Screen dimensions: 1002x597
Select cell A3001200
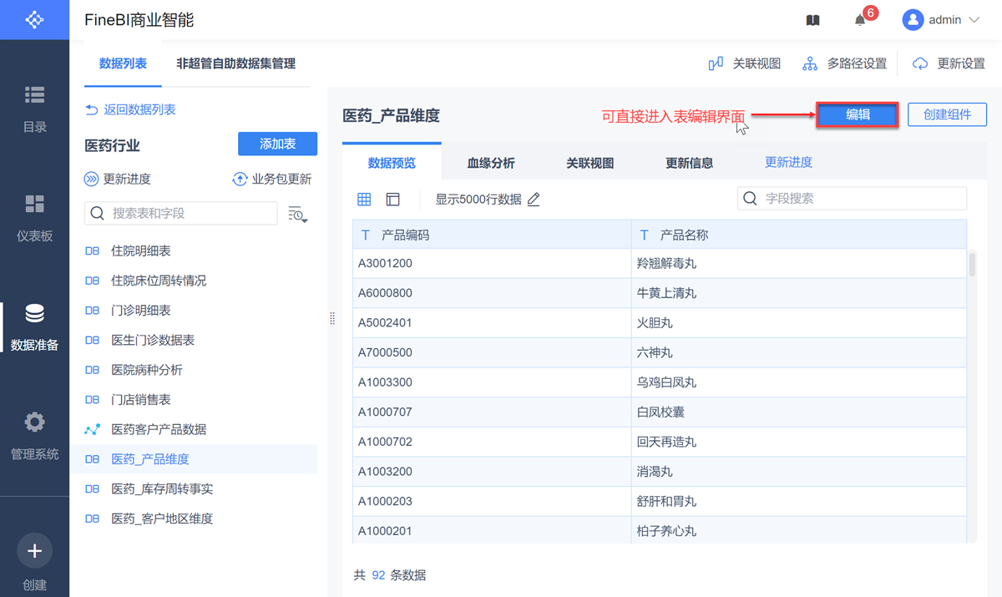coord(492,263)
